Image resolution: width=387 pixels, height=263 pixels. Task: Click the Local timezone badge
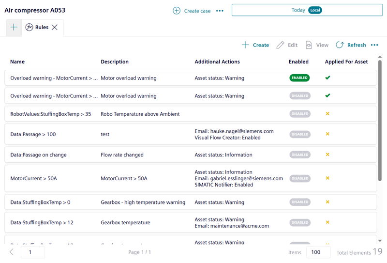(315, 10)
